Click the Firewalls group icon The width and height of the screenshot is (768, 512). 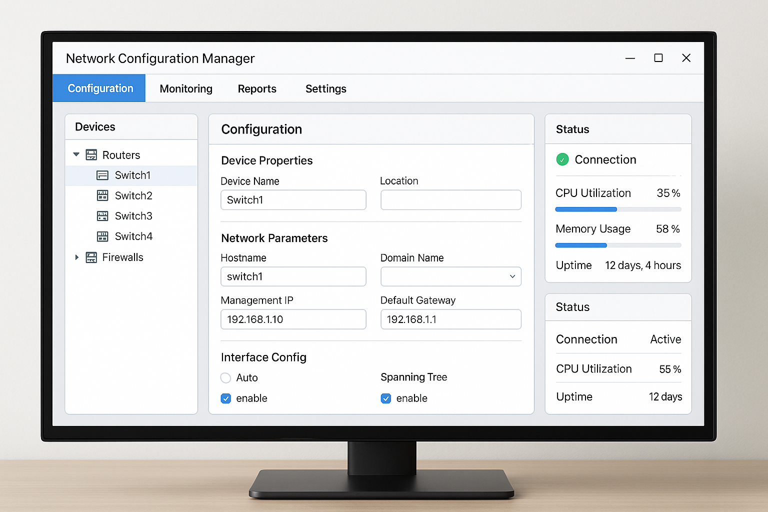tap(91, 257)
